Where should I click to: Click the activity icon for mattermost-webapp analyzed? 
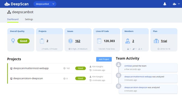tap(118, 75)
